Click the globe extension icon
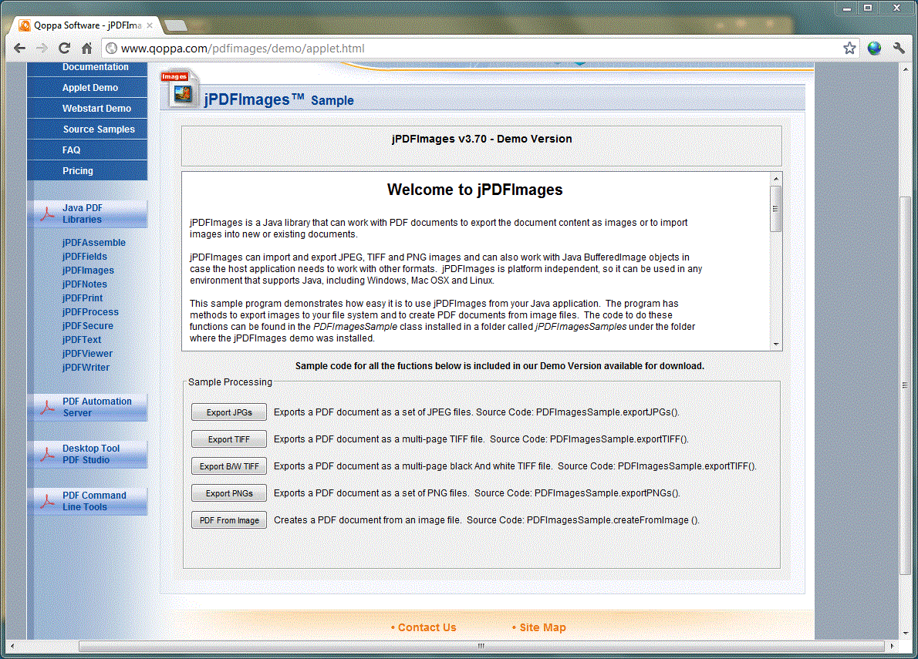This screenshot has height=659, width=918. pyautogui.click(x=874, y=48)
